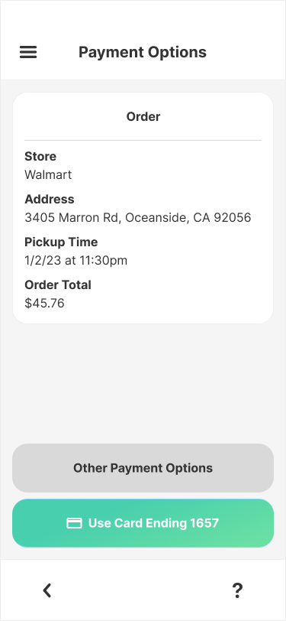286x621 pixels.
Task: Click blank space right of Walmart in order card
Action: [x=166, y=174]
